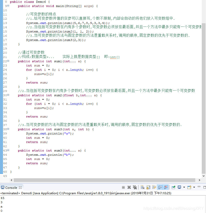This screenshot has height=213, width=206.
Task: Close the Console tab
Action: (20, 187)
